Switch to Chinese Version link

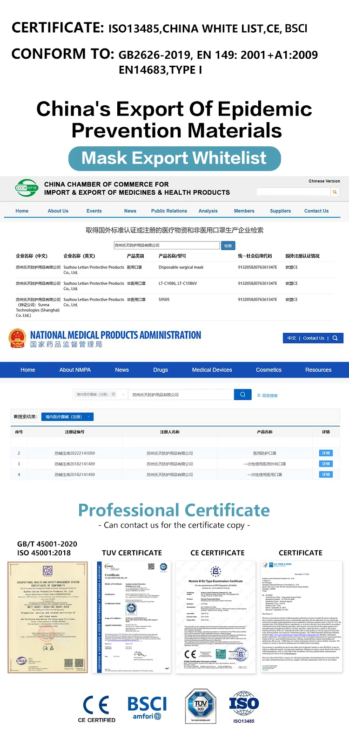pos(324,181)
